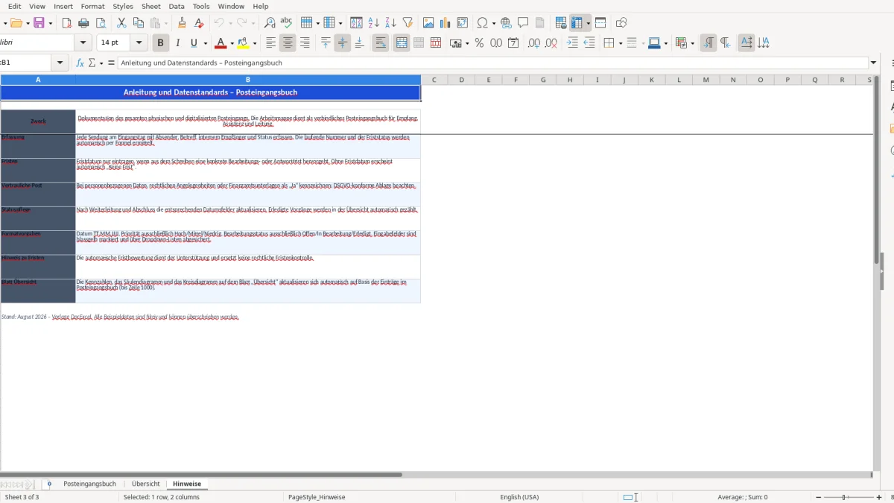Click the Decrease Indent icon
This screenshot has width=894, height=503.
coord(589,43)
